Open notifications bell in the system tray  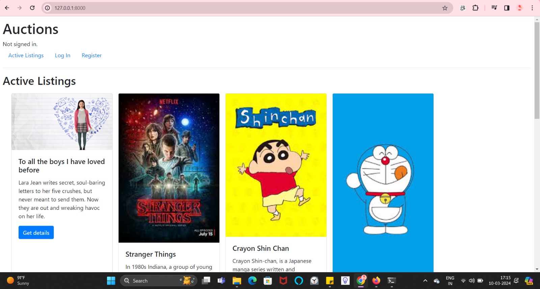(x=516, y=281)
